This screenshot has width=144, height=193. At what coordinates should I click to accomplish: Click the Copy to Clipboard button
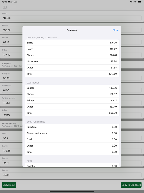(131, 185)
